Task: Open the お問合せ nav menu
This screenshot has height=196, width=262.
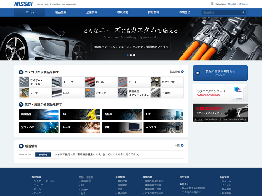Action: [x=185, y=12]
